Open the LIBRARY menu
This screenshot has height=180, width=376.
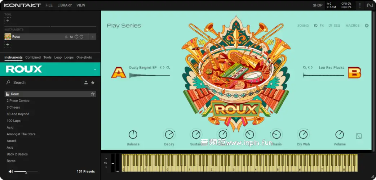65,5
